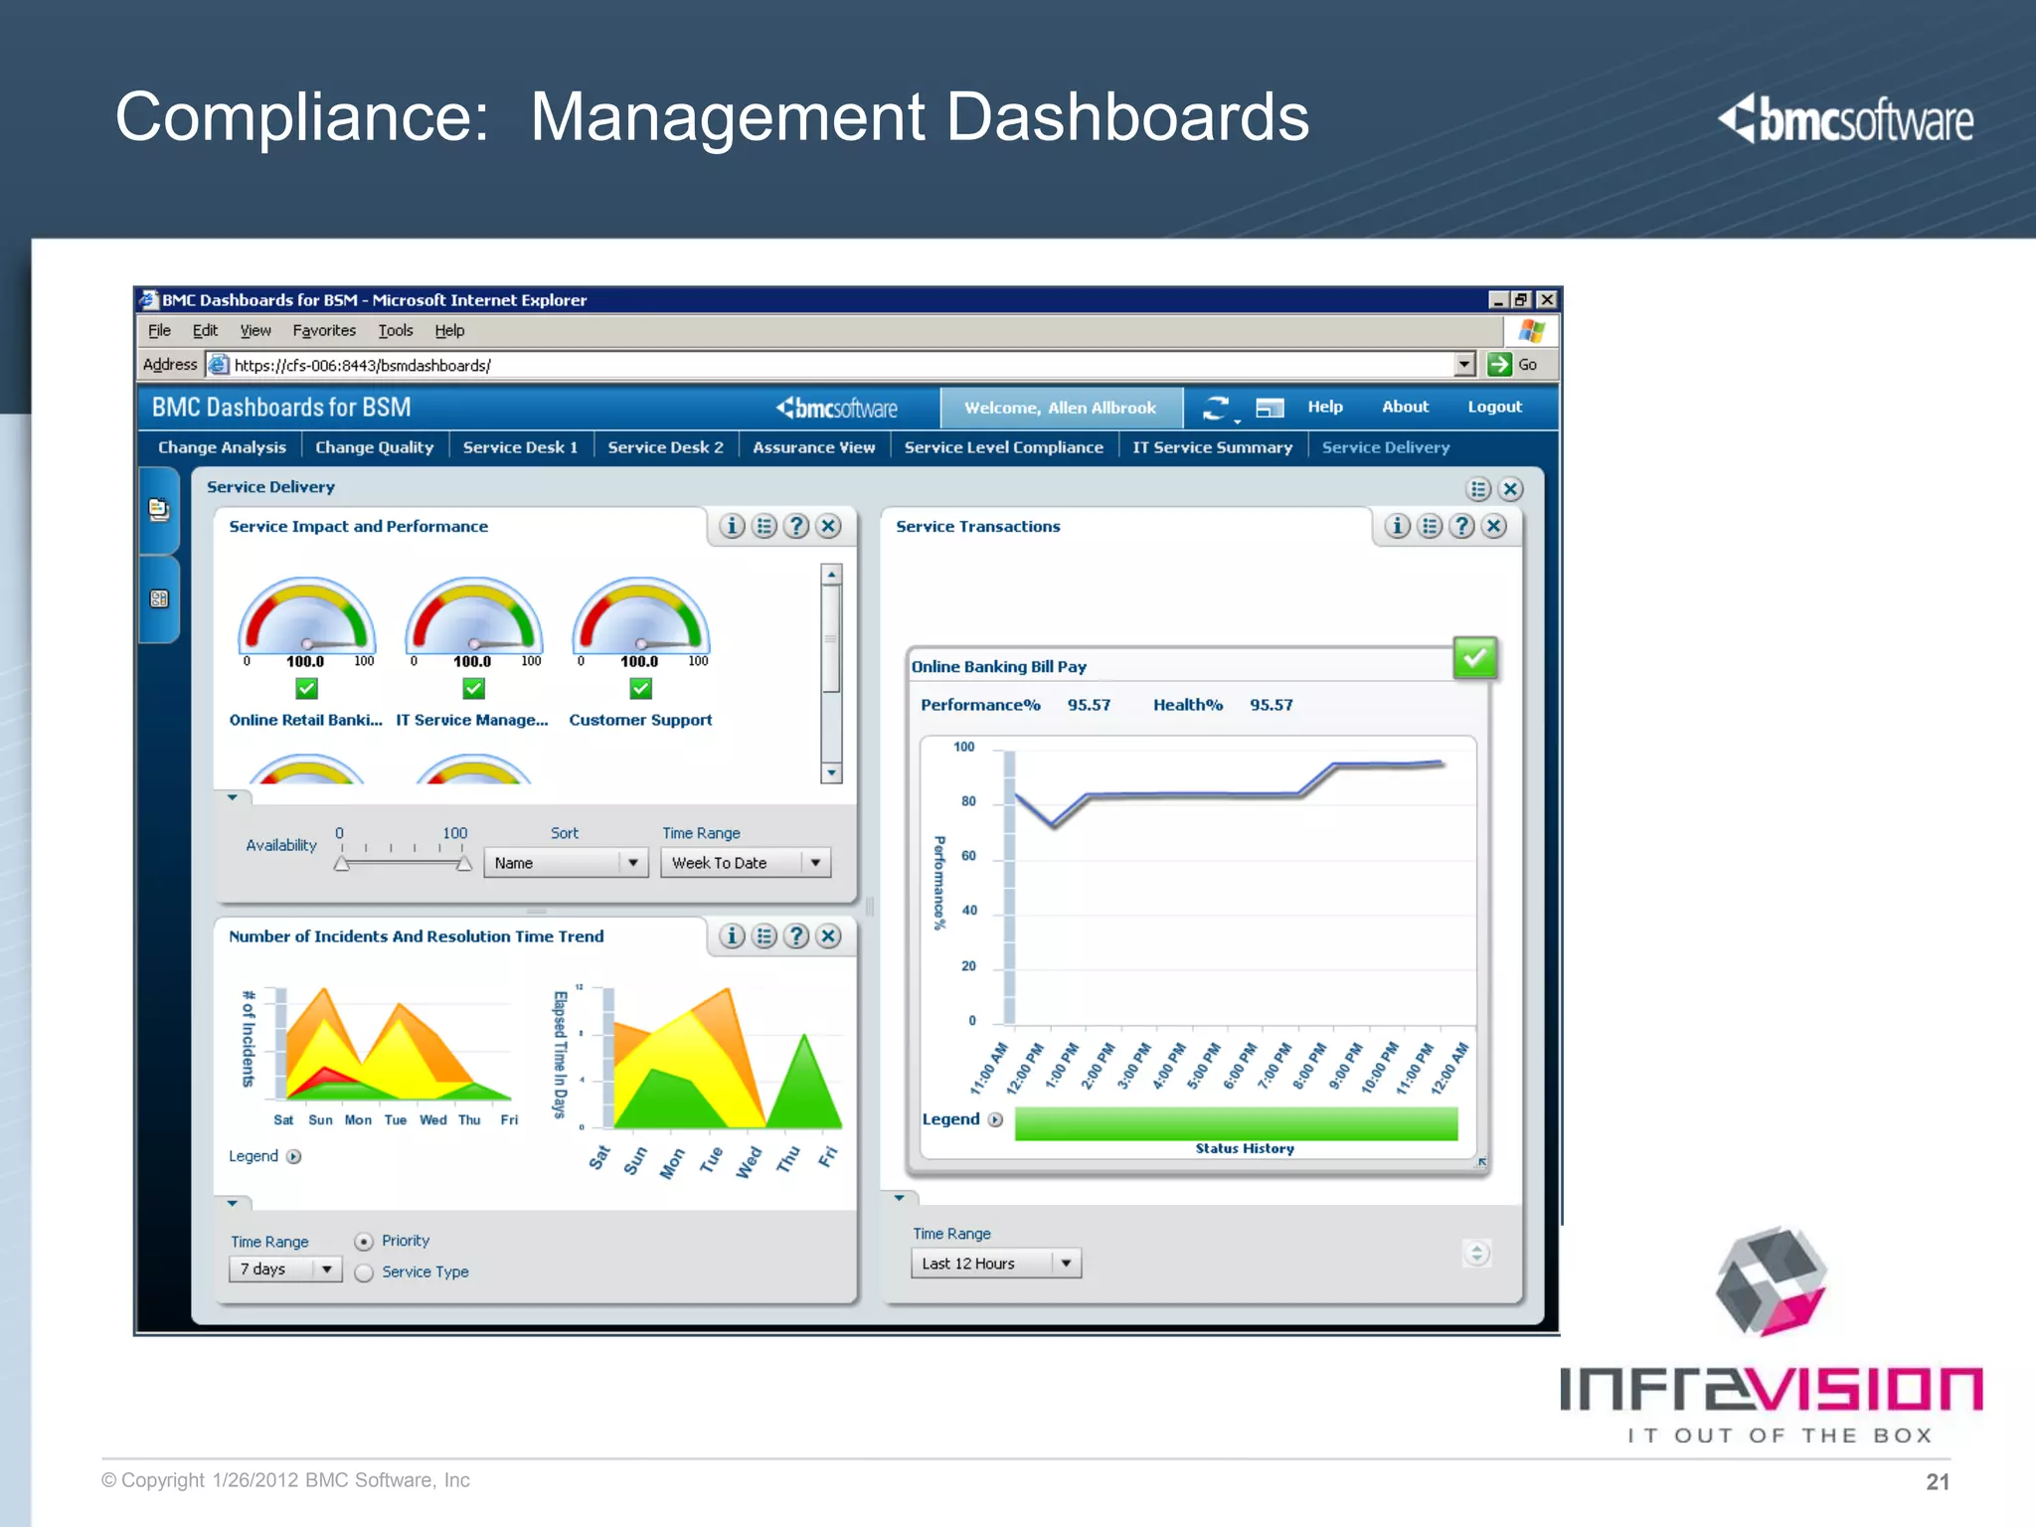
Task: Close the Service Transactions panel
Action: [1494, 526]
